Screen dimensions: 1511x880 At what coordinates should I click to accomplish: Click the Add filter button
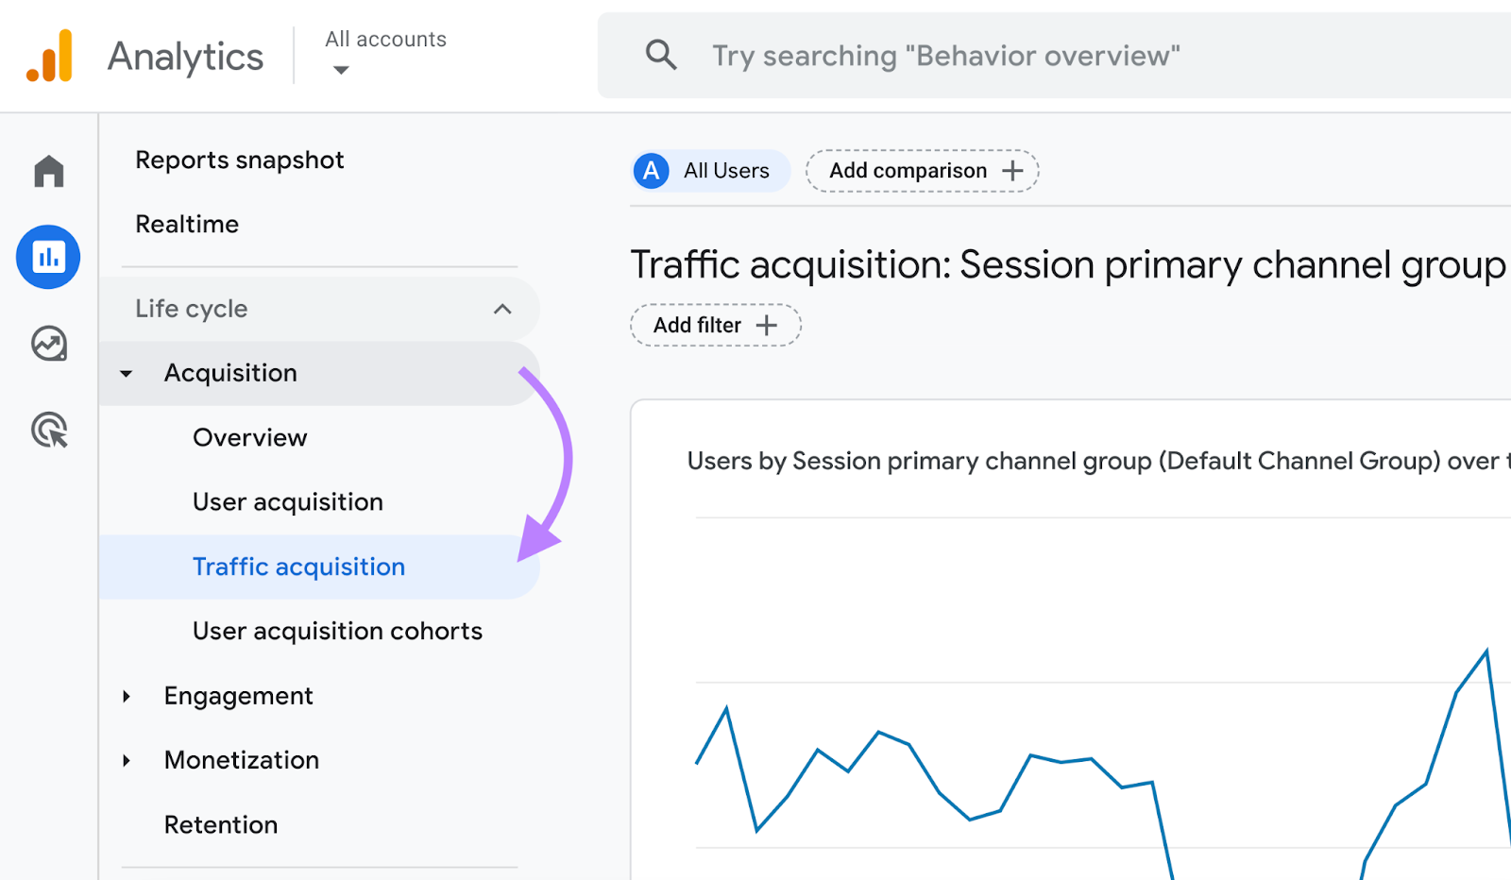click(x=715, y=325)
